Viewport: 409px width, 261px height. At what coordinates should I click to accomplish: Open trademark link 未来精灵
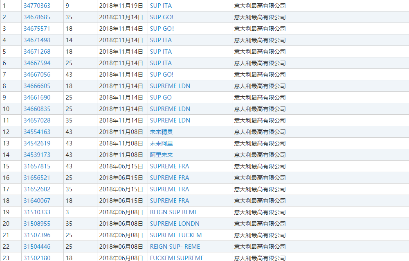(161, 132)
